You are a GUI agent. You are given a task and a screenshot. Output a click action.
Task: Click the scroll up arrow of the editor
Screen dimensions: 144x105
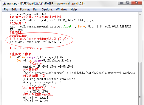click(140, 14)
